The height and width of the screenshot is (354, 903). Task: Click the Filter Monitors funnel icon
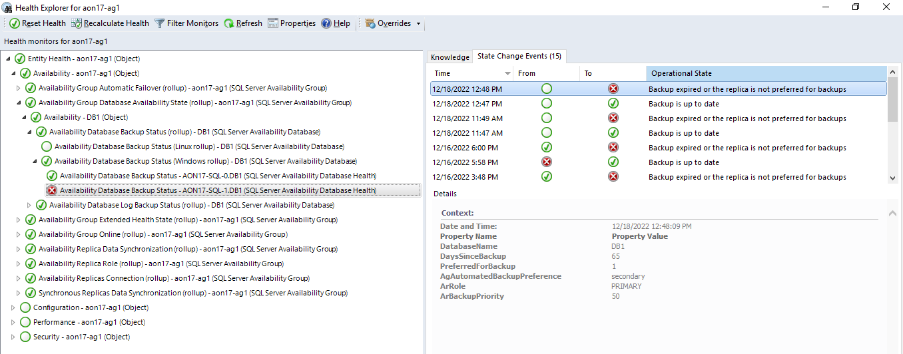click(x=159, y=23)
